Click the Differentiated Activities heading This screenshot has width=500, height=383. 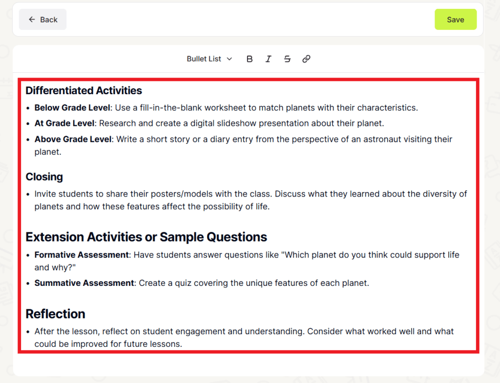tap(83, 91)
